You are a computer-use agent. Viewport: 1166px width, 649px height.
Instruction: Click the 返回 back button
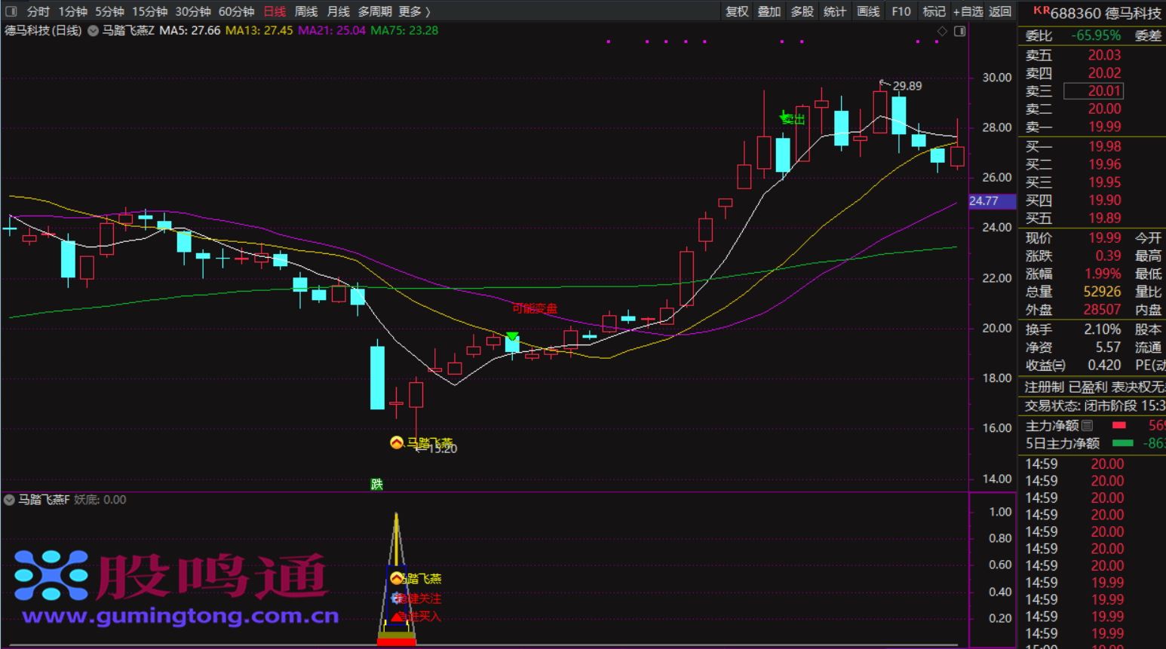(x=1000, y=11)
